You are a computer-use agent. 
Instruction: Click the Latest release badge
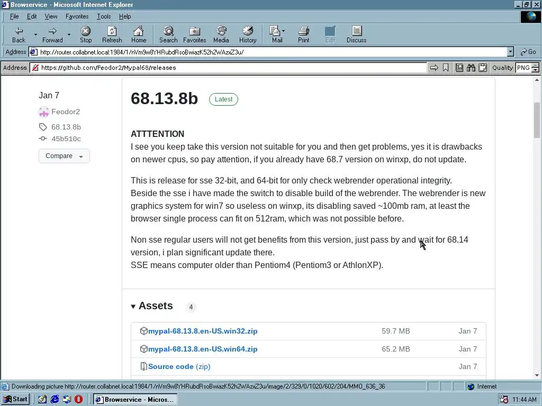pyautogui.click(x=223, y=99)
